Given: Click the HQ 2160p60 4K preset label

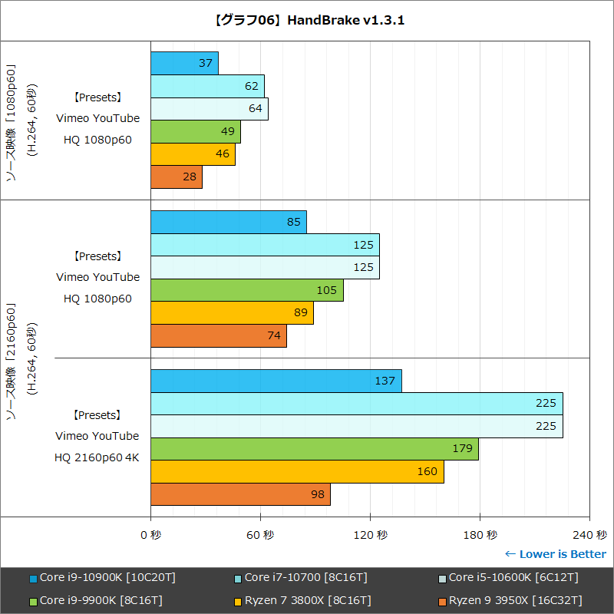Looking at the screenshot, I should (x=97, y=457).
